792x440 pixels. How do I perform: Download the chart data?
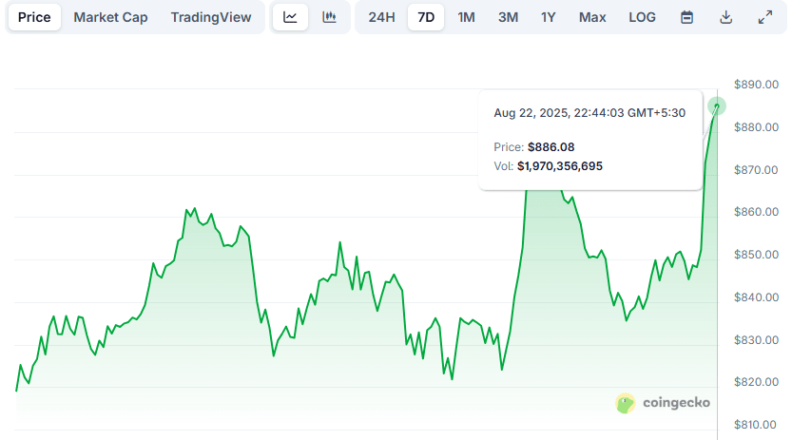[x=725, y=17]
